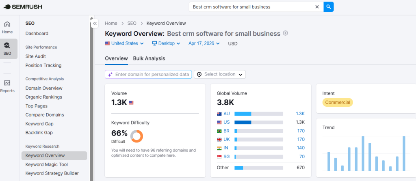The width and height of the screenshot is (416, 181).
Task: Click the AU volume progress bar
Action: [259, 114]
